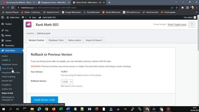Reload the page with the refresh icon
Viewport: 199px width, 112px height.
[x=12, y=7]
